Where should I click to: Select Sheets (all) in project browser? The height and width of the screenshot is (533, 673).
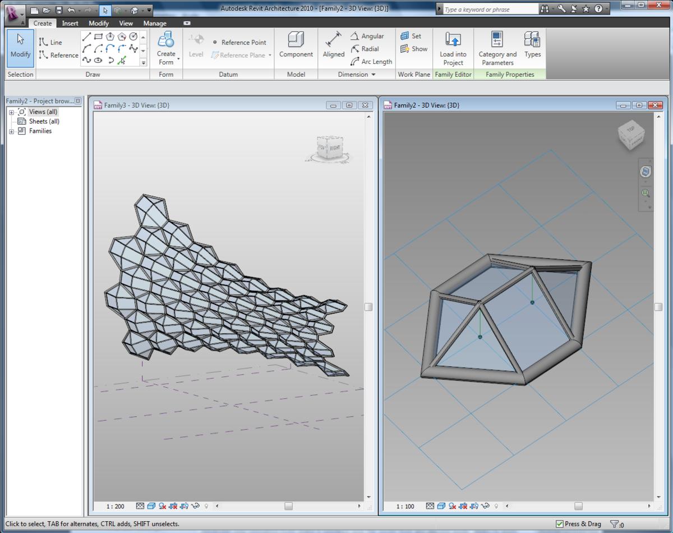[44, 121]
